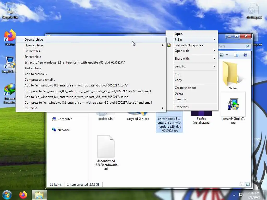The height and width of the screenshot is (200, 267).
Task: Choose the highlighted Open archive entry
Action: pos(91,40)
